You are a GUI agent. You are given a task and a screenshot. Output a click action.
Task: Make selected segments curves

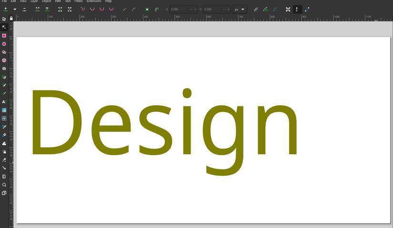[x=134, y=9]
